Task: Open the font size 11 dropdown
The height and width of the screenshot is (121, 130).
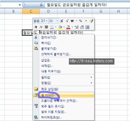Action: (x=57, y=21)
